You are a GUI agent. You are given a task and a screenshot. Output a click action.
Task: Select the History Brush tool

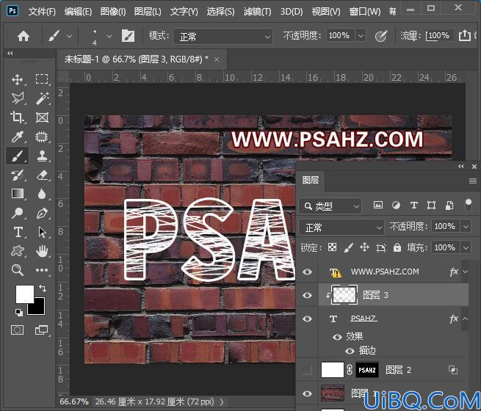point(17,175)
